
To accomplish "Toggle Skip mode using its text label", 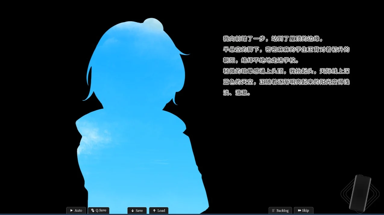I will pyautogui.click(x=305, y=210).
